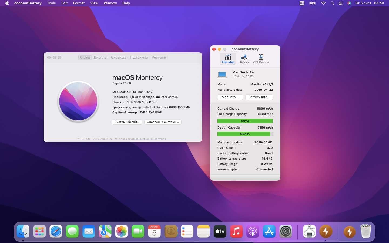The width and height of the screenshot is (389, 243).
Task: Open the Help menu
Action: coord(126,3)
